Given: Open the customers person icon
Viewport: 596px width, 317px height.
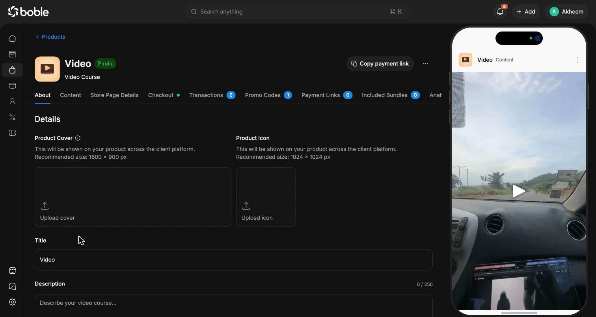Looking at the screenshot, I should [x=12, y=102].
